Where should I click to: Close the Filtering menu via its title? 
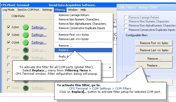(x=60, y=10)
